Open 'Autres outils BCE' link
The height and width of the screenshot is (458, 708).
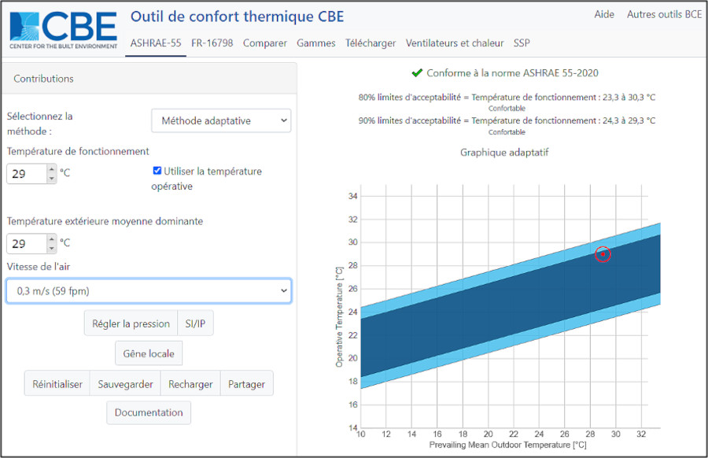664,14
